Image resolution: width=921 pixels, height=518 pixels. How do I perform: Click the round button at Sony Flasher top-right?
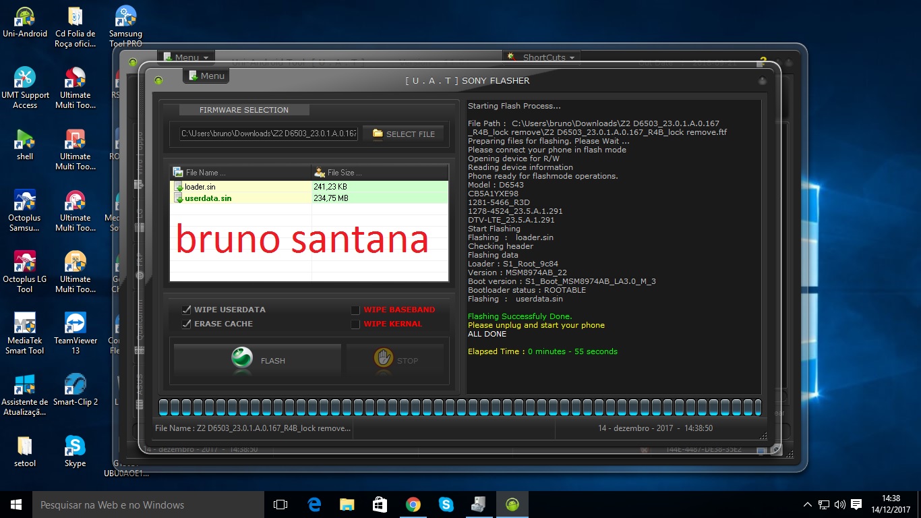point(763,80)
